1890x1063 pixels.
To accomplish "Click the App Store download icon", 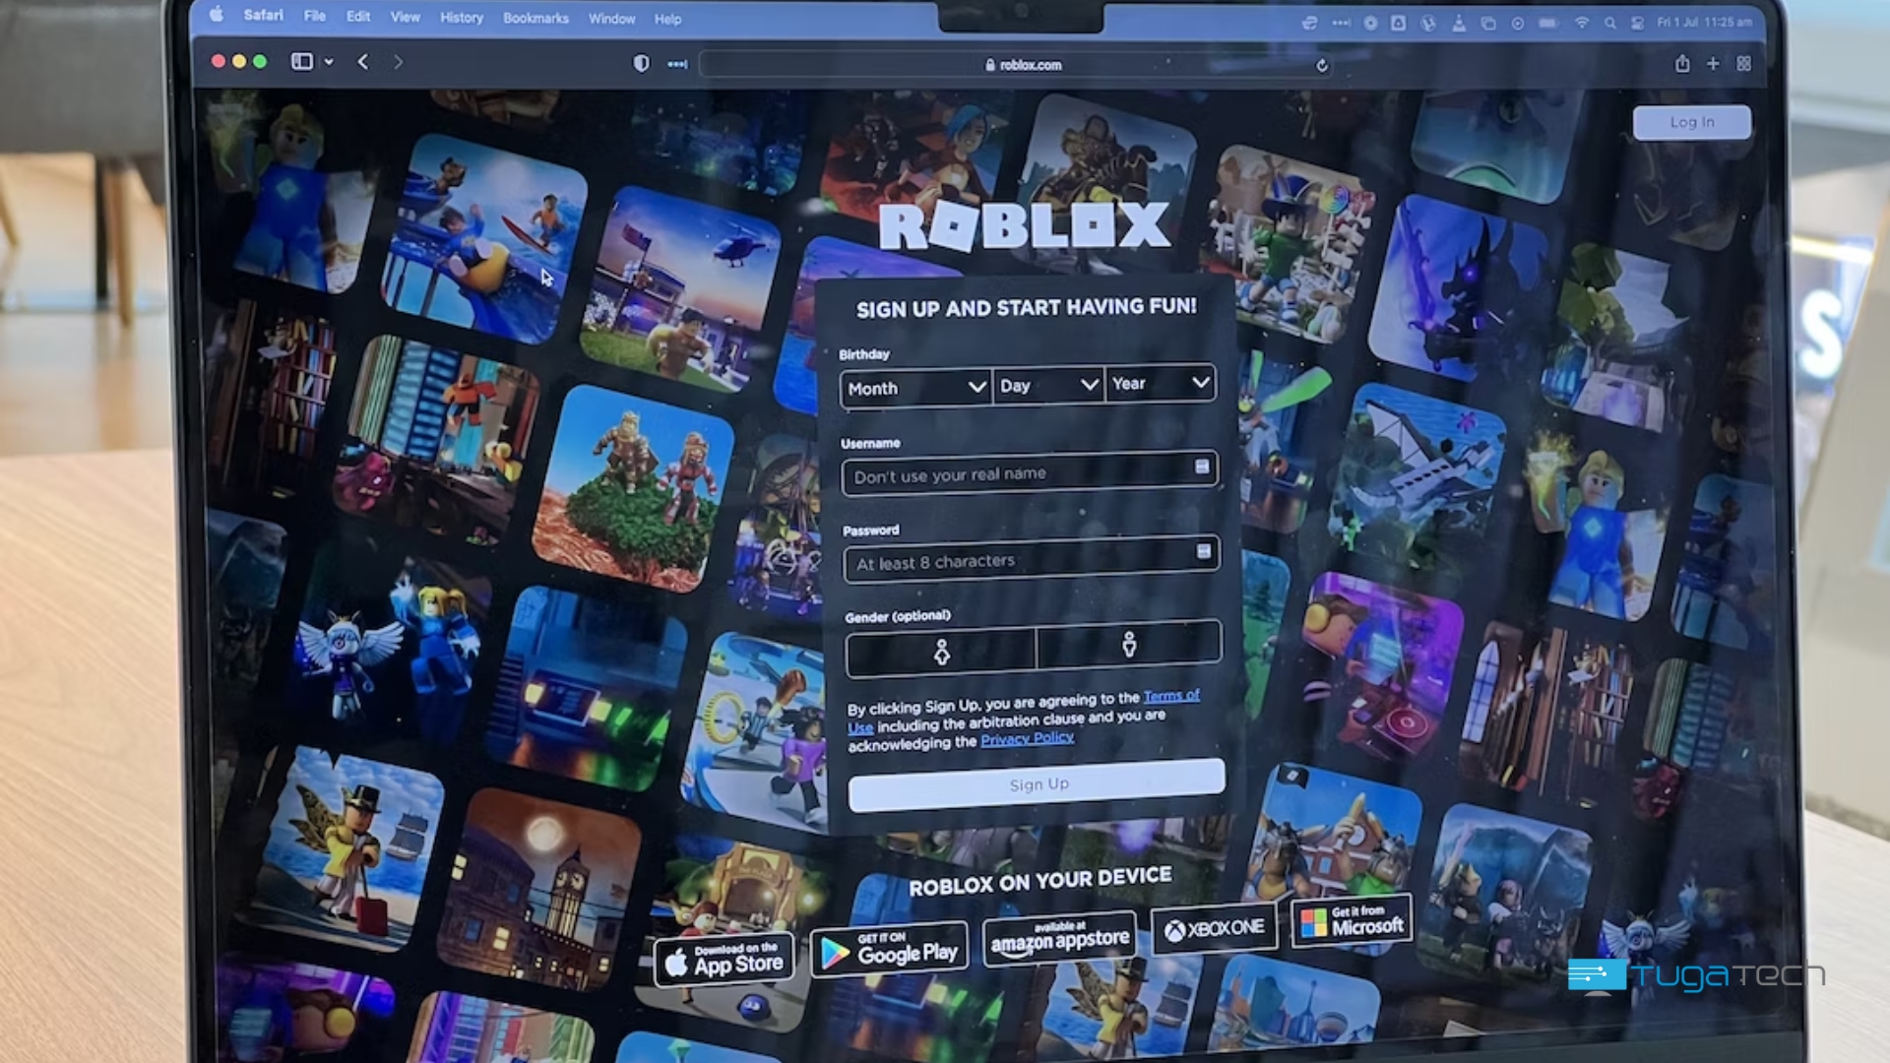I will pos(724,956).
